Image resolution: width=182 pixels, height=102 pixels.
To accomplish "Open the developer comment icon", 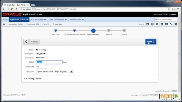I will [x=166, y=24].
